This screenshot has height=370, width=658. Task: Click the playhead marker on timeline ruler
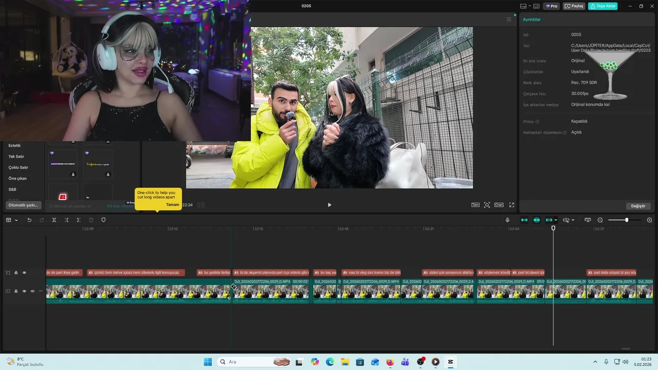pyautogui.click(x=554, y=228)
